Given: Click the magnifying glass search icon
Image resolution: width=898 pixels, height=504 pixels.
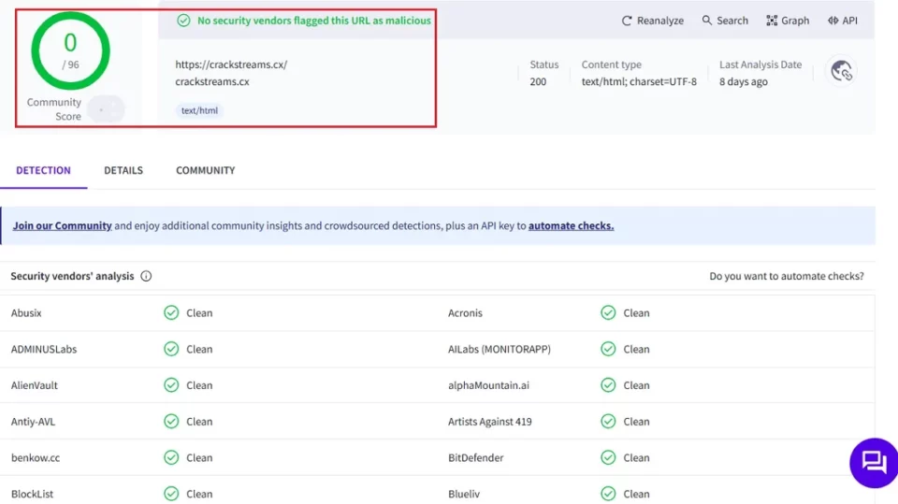Looking at the screenshot, I should [707, 20].
